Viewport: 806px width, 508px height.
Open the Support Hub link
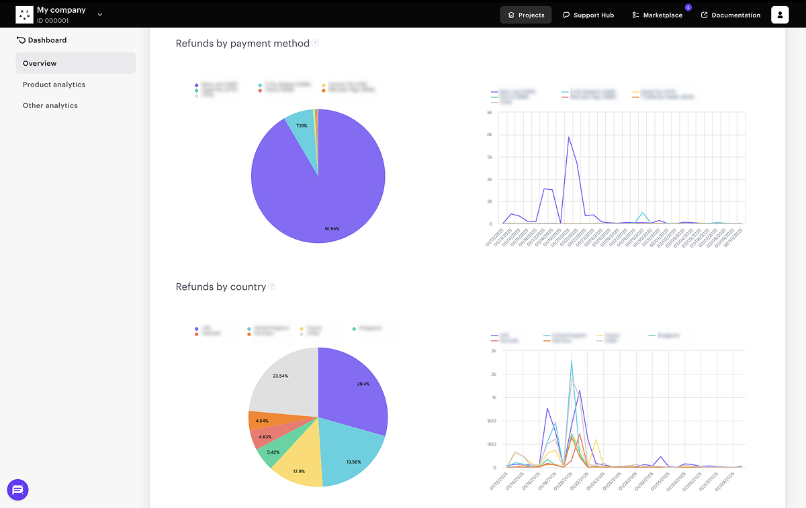tap(588, 15)
